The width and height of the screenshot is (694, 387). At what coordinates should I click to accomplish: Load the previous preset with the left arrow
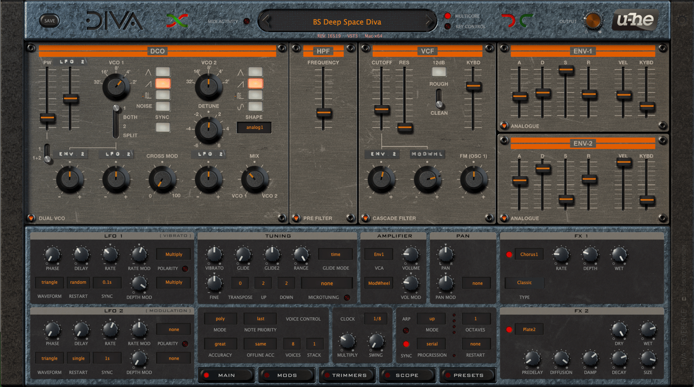(x=266, y=21)
